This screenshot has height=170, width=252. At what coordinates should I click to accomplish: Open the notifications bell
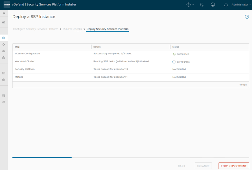226,4
